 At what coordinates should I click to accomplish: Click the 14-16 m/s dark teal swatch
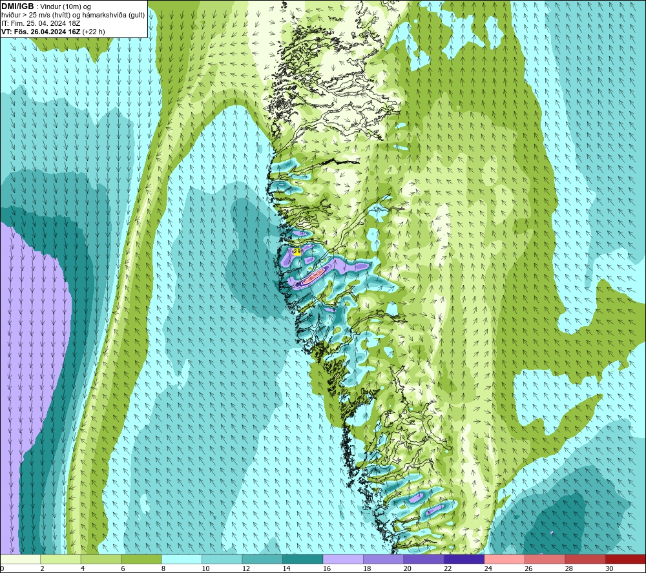point(303,559)
